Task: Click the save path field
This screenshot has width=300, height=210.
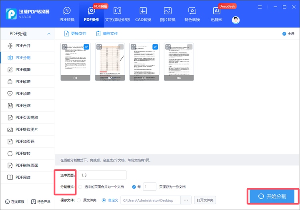Action: click(150, 200)
